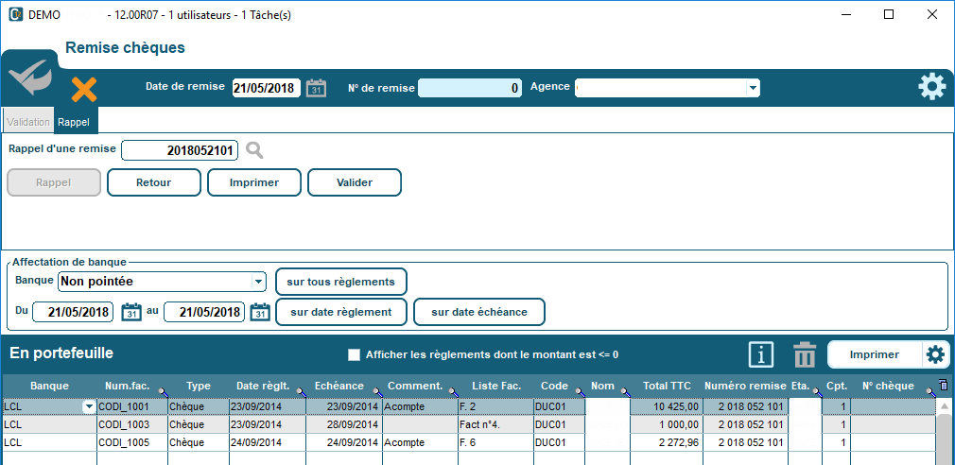Open calendar for the Du start date
Screen dimensions: 955x465
tap(130, 312)
